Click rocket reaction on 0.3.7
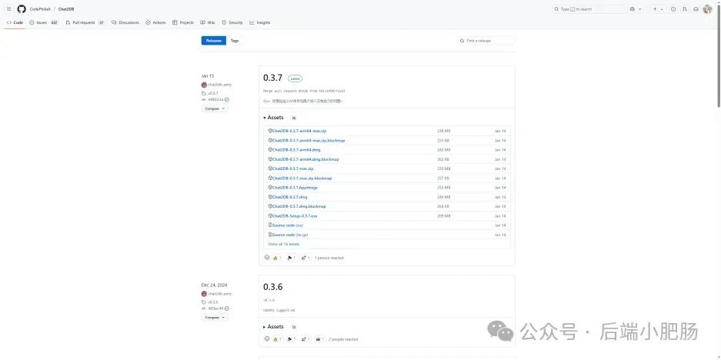The height and width of the screenshot is (360, 721). [x=305, y=258]
